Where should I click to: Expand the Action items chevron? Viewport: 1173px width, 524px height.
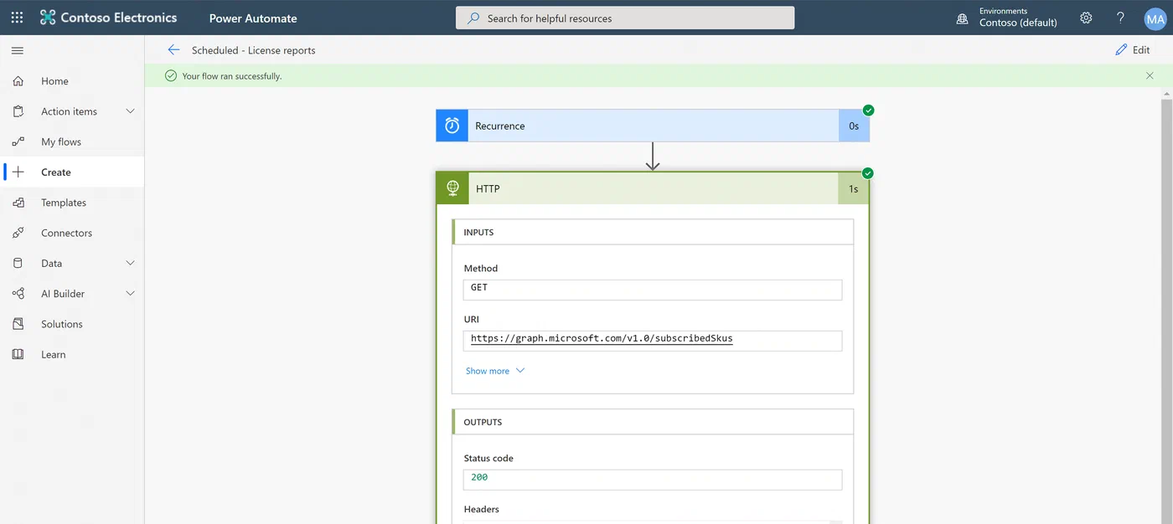130,111
